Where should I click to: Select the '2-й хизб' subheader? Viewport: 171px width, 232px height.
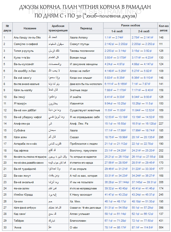(144, 31)
